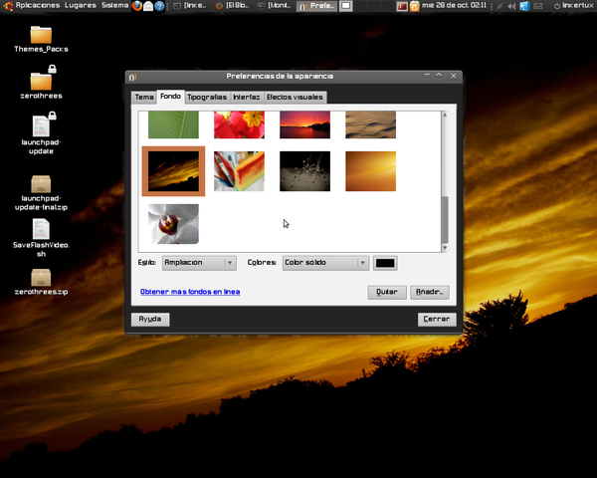Choose the red flowers wallpaper thumbnail
Screen dimensions: 597x478
tap(239, 124)
